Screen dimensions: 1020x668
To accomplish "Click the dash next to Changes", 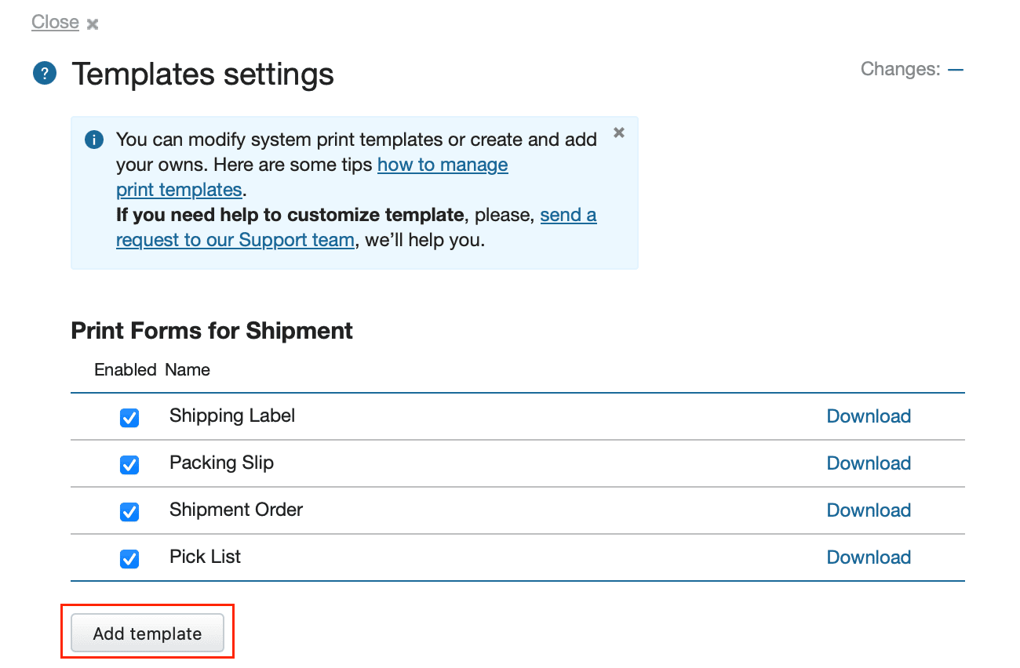I will coord(955,69).
